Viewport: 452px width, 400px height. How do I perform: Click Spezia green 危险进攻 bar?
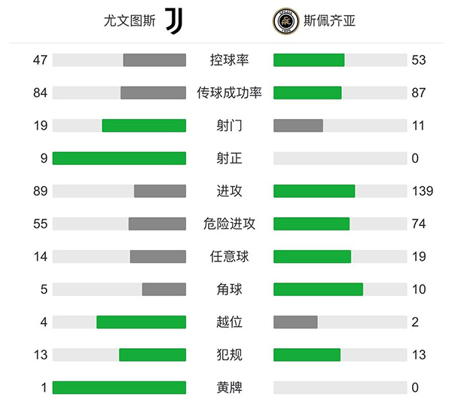311,224
